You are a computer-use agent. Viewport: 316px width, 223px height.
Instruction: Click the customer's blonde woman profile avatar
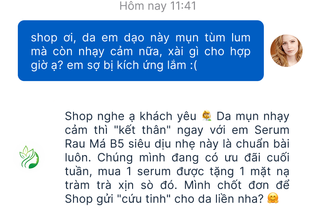[x=286, y=51]
